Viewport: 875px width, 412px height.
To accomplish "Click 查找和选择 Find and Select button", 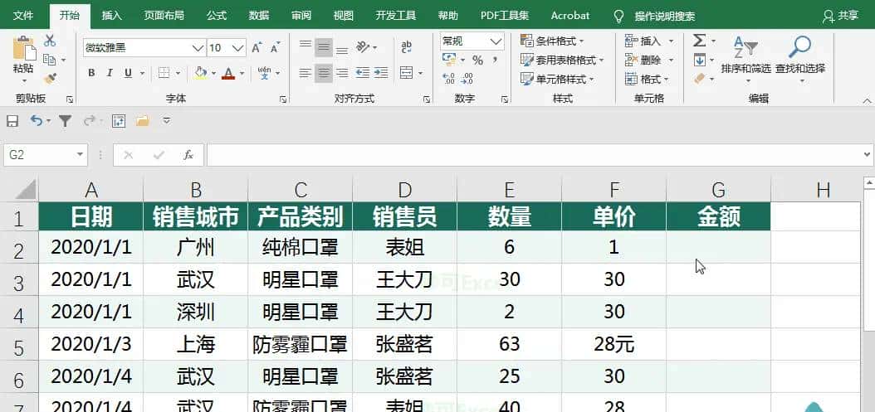I will point(799,60).
